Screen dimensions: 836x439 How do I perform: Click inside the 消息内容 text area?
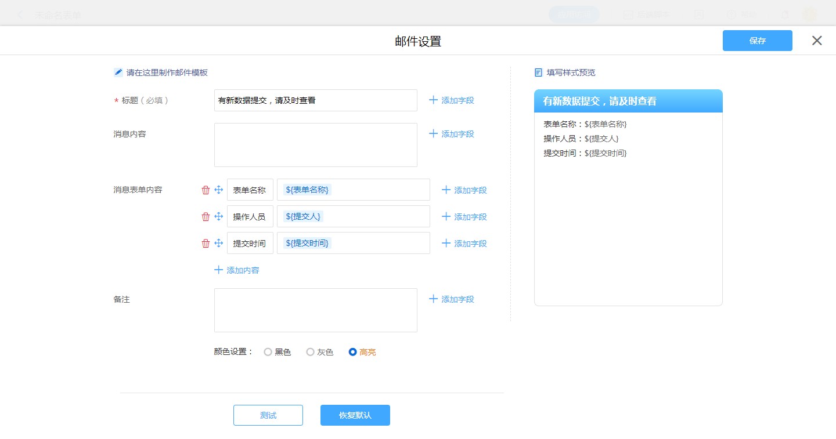315,145
